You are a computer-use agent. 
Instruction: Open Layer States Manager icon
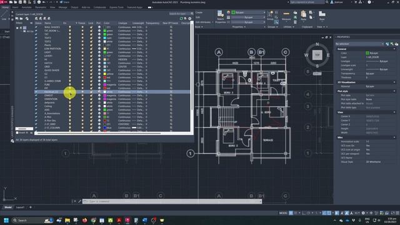click(x=27, y=18)
